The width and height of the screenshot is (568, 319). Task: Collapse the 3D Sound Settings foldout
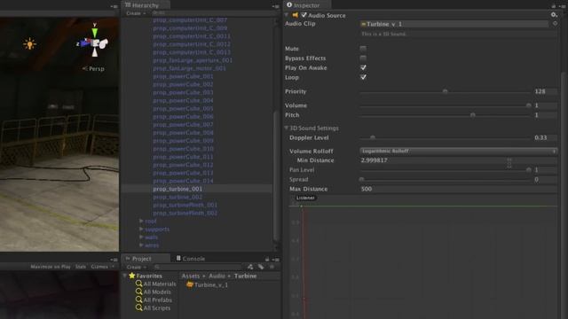point(287,128)
